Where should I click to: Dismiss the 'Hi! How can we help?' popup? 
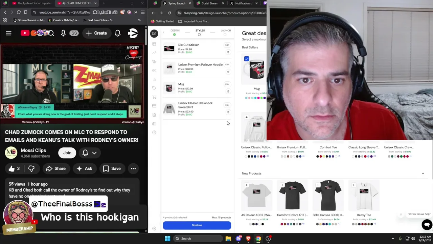coord(401,214)
